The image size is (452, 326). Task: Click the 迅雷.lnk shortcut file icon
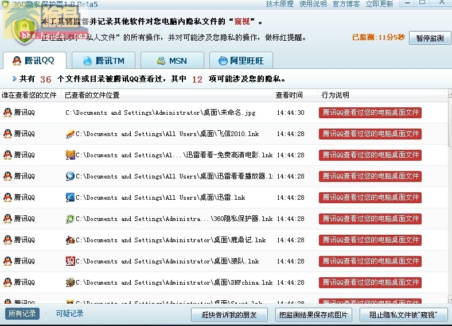(x=70, y=197)
